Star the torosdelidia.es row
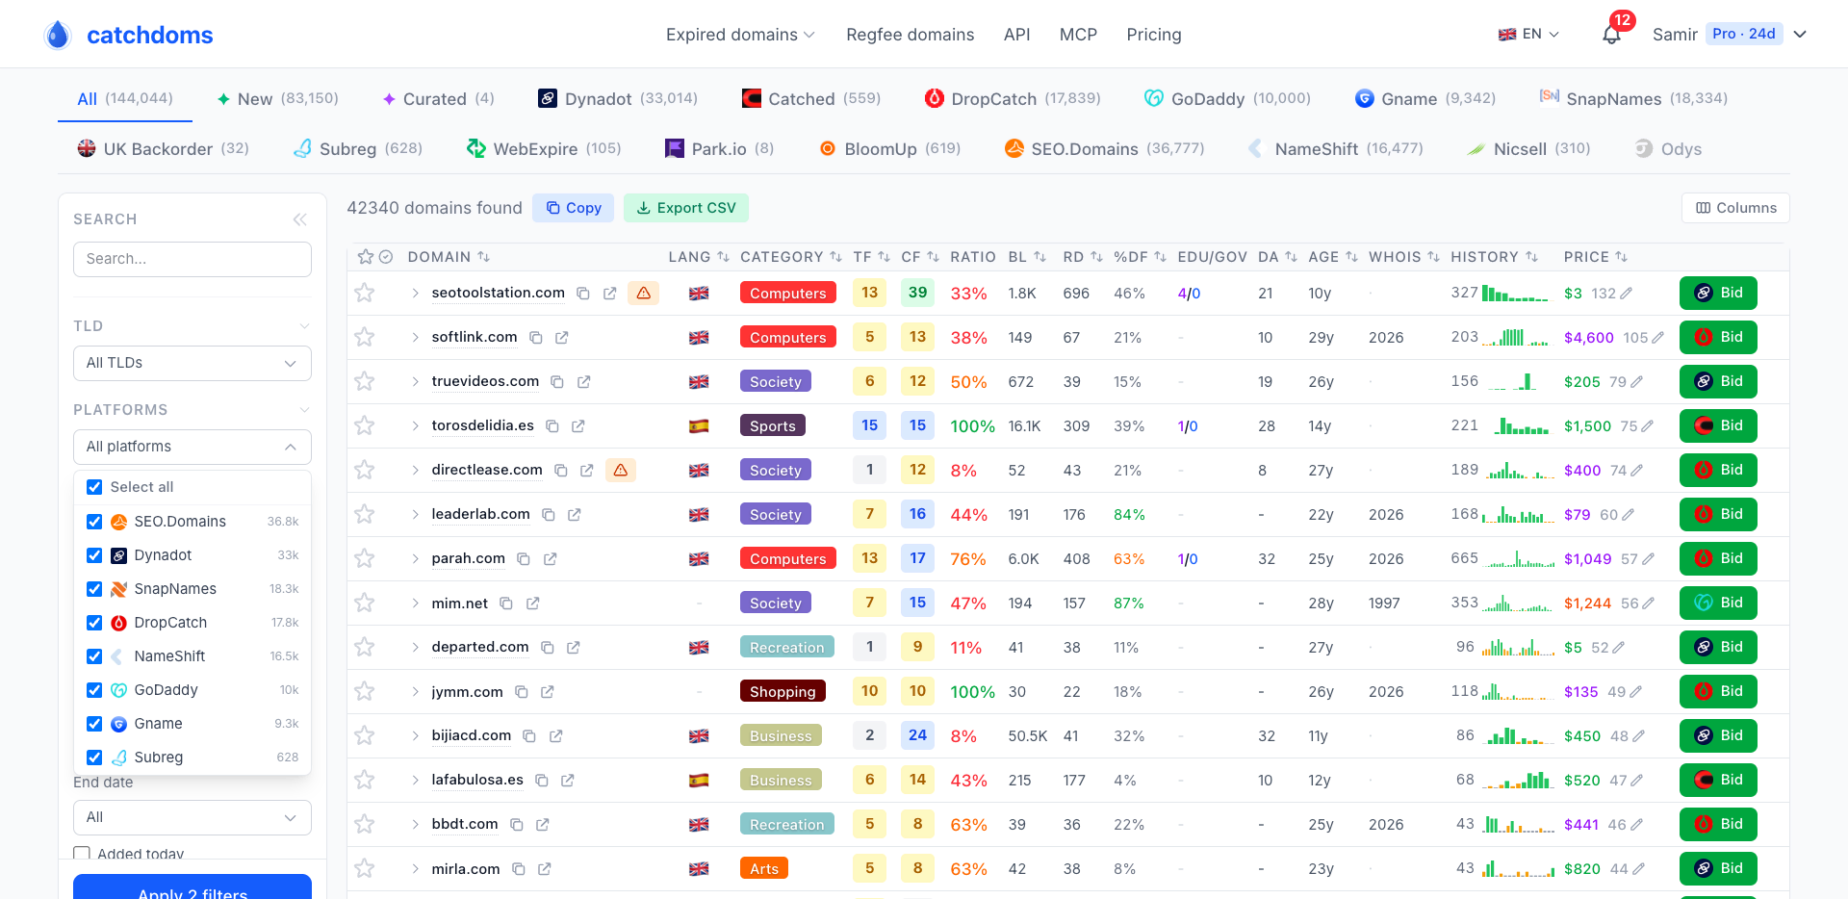 pyautogui.click(x=364, y=425)
